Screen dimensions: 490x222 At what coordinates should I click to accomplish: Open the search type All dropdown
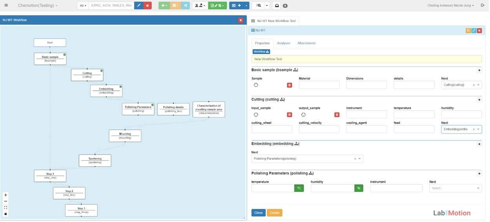pos(83,5)
